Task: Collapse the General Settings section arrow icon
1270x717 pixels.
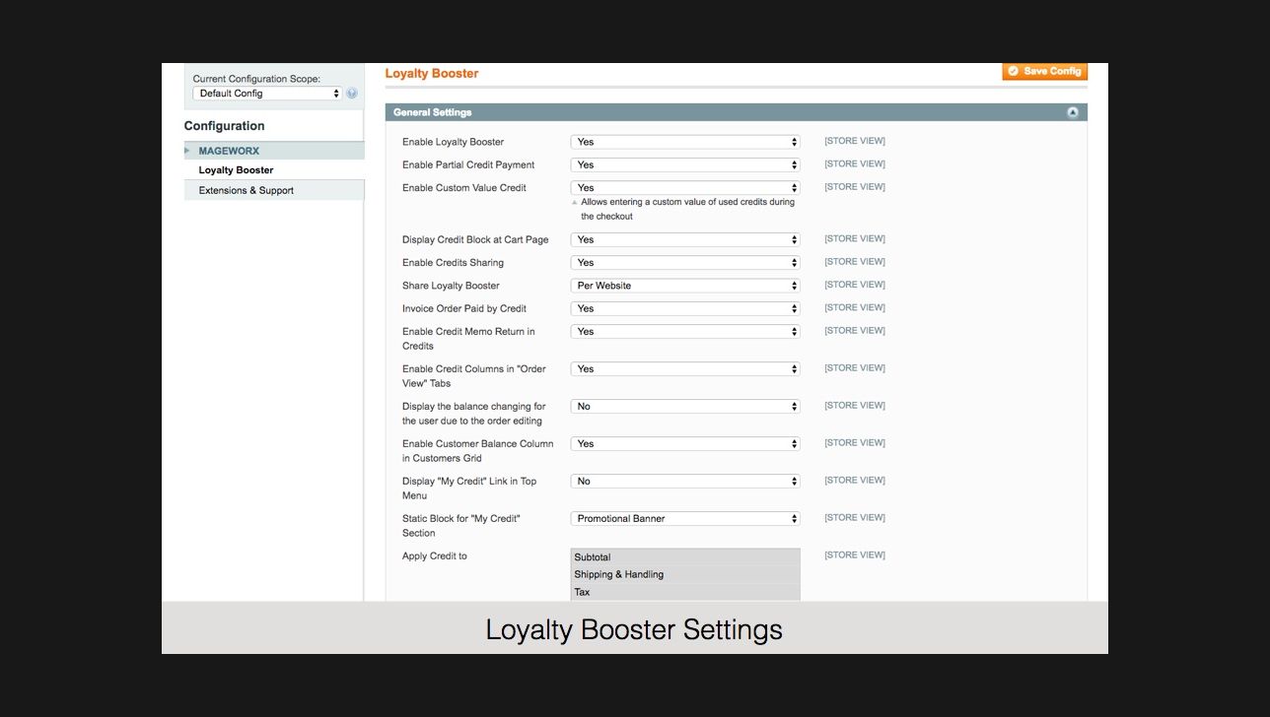Action: (1072, 112)
